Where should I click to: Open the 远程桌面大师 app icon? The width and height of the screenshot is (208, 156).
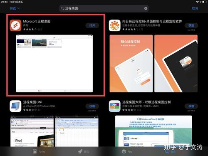point(114,106)
